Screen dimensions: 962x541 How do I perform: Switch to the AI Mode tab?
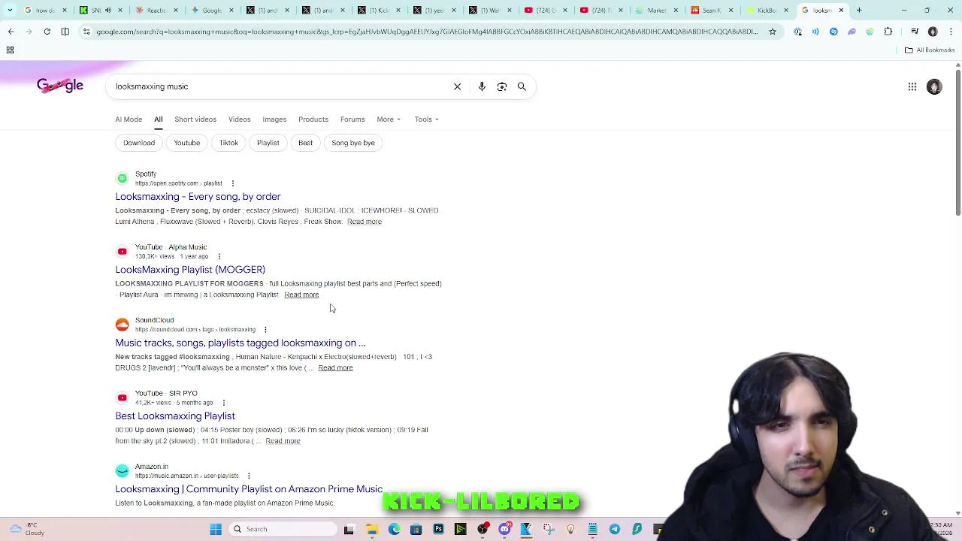pyautogui.click(x=129, y=119)
